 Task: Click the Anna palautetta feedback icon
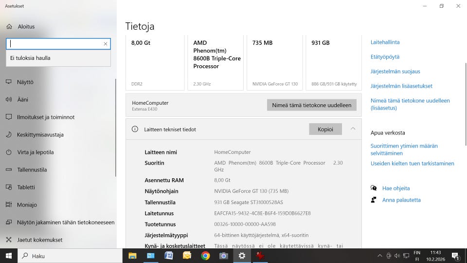(374, 200)
